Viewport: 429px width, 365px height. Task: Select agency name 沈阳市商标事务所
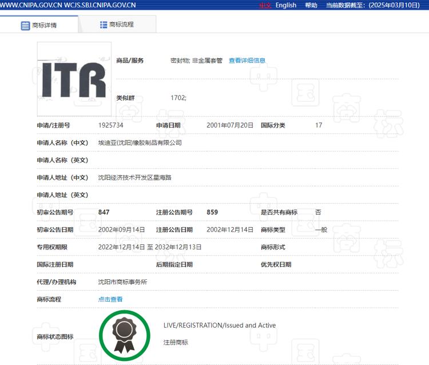click(122, 282)
